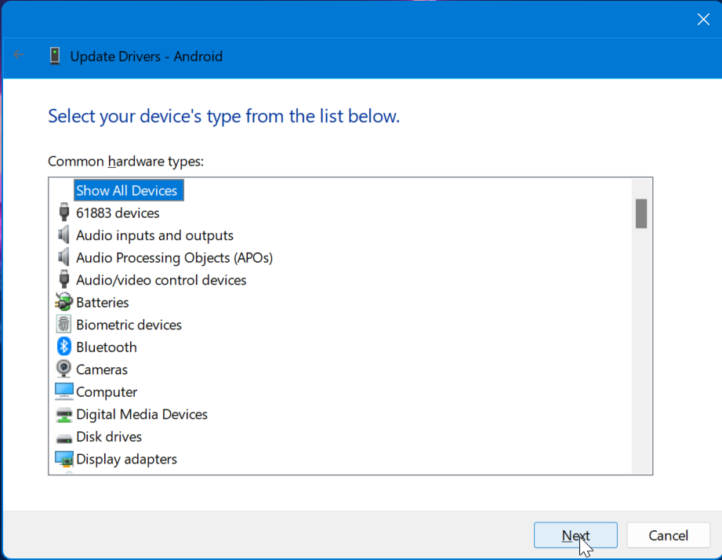Select Audio Processing Objects (APOs) from the list
Image resolution: width=722 pixels, height=560 pixels.
click(x=174, y=257)
